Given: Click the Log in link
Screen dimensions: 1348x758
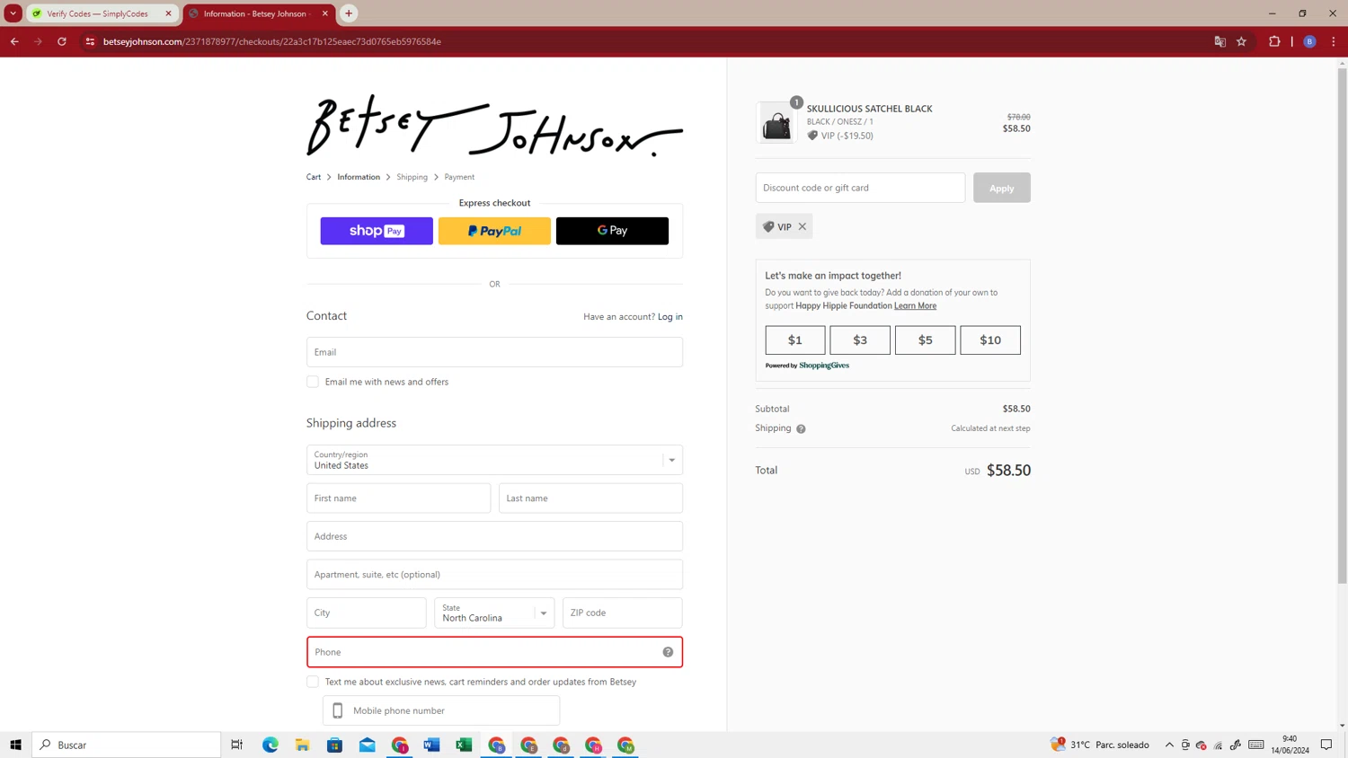Looking at the screenshot, I should click(x=670, y=317).
